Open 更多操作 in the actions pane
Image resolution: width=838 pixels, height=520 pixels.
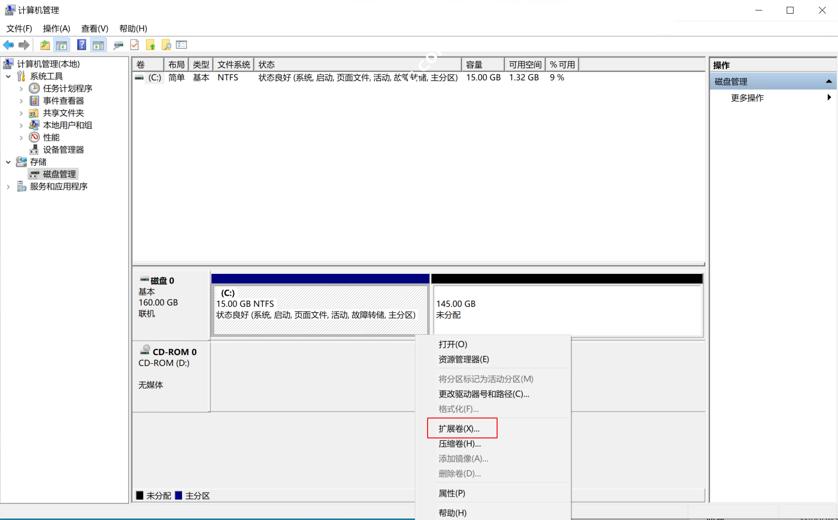[747, 98]
